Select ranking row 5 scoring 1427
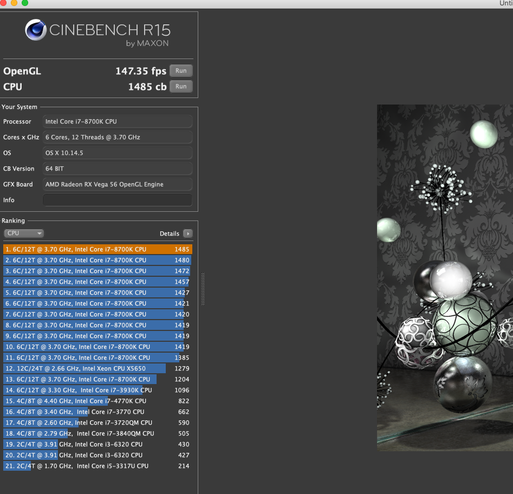The width and height of the screenshot is (513, 494). coord(98,292)
